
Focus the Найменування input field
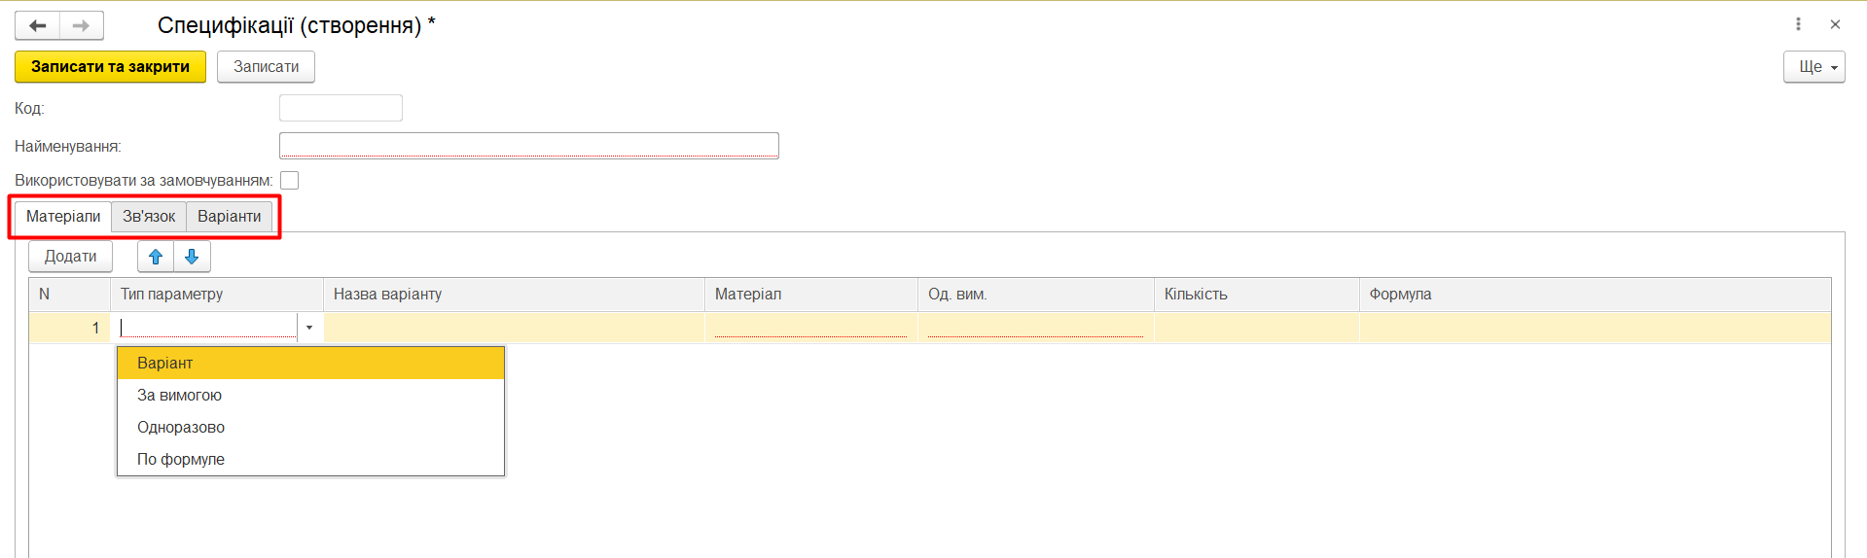[528, 146]
